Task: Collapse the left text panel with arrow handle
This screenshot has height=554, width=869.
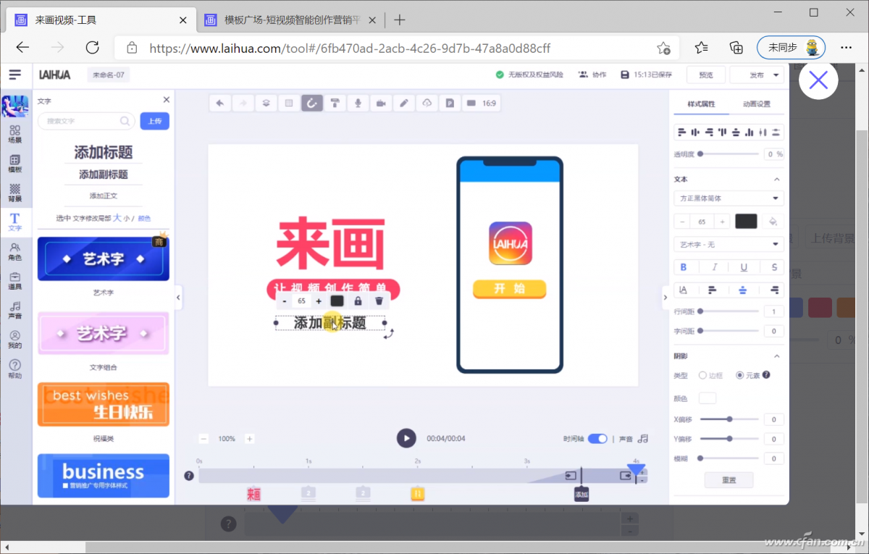Action: pyautogui.click(x=178, y=297)
